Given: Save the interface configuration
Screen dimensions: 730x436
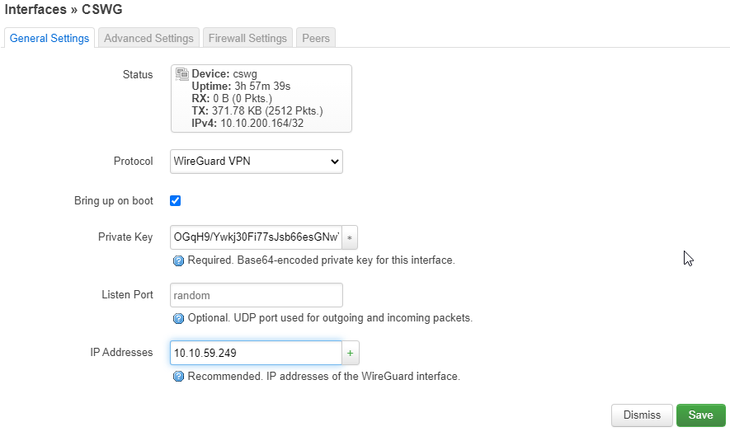Looking at the screenshot, I should (x=700, y=415).
